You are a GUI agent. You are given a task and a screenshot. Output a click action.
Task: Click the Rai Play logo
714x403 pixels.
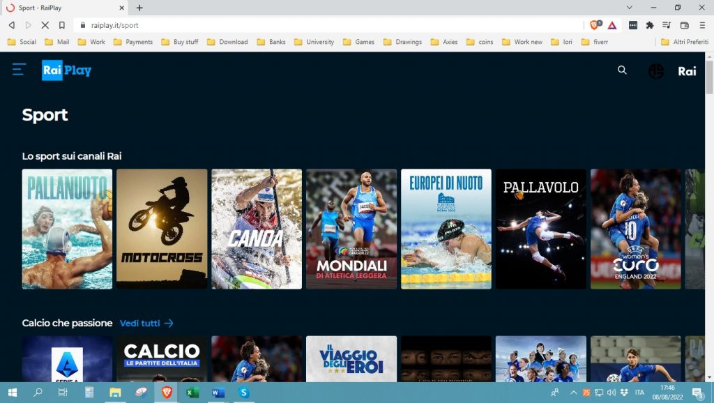(x=67, y=70)
